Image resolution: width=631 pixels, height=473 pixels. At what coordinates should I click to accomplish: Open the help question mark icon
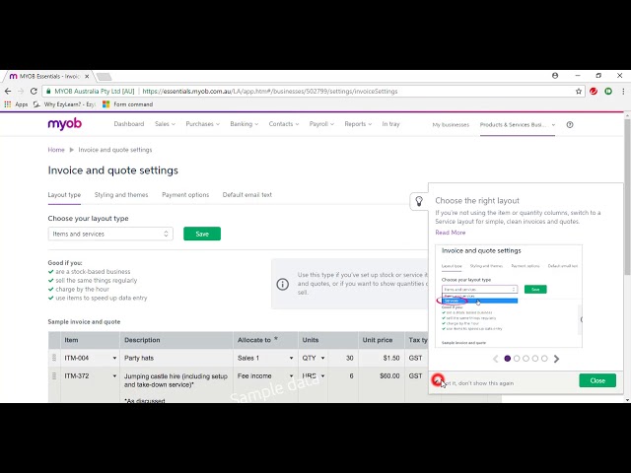point(570,125)
